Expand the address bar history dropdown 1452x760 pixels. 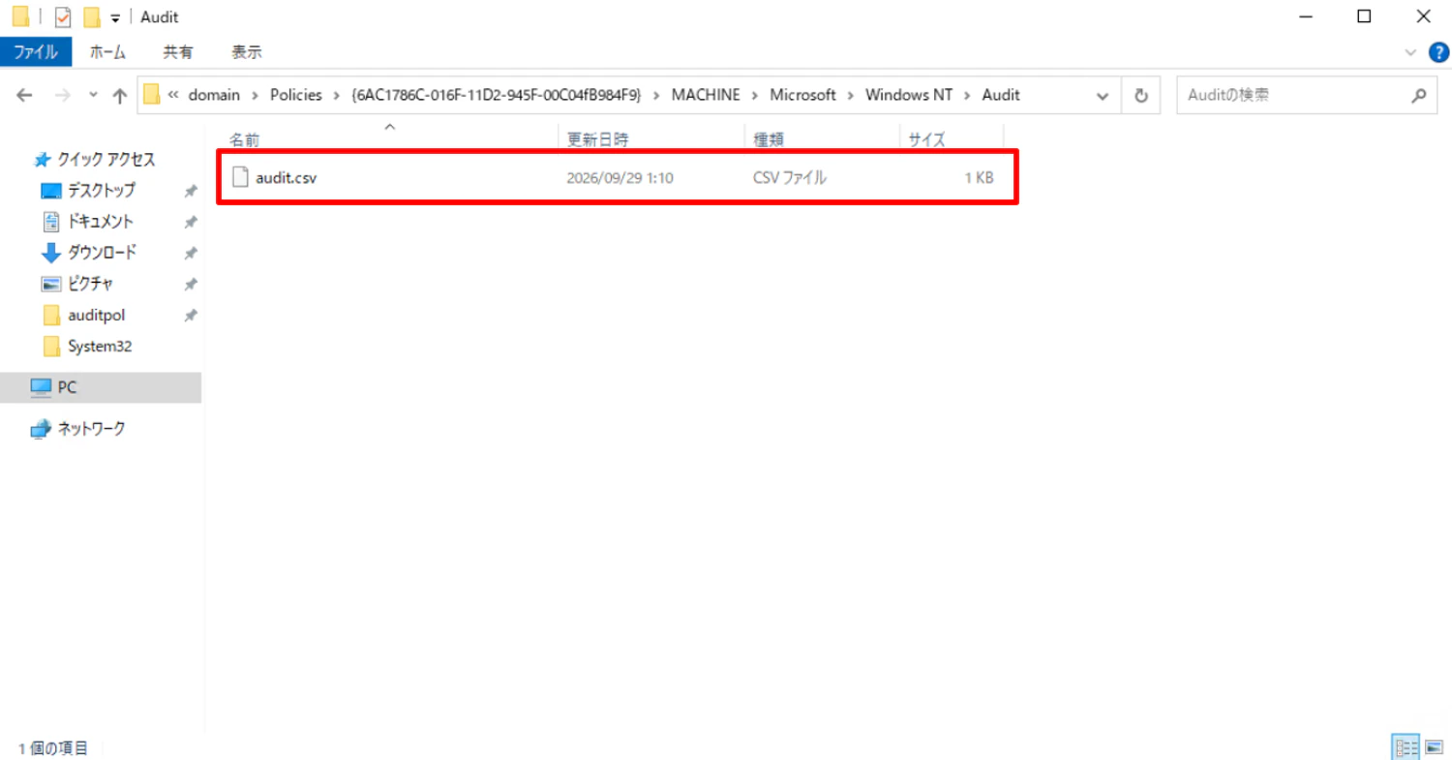pos(1102,95)
